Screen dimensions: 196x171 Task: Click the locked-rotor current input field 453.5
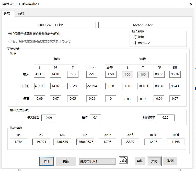coord(39,74)
